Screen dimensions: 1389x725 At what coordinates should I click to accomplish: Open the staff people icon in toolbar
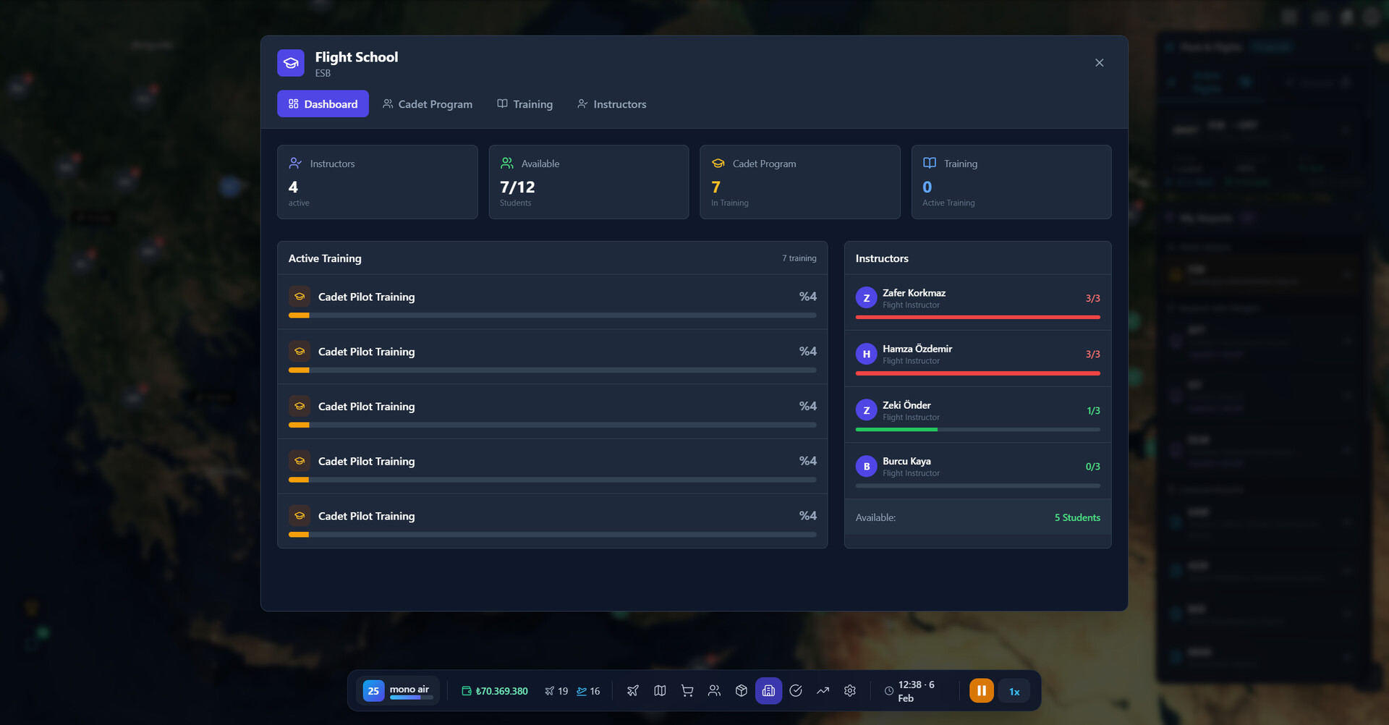[714, 691]
